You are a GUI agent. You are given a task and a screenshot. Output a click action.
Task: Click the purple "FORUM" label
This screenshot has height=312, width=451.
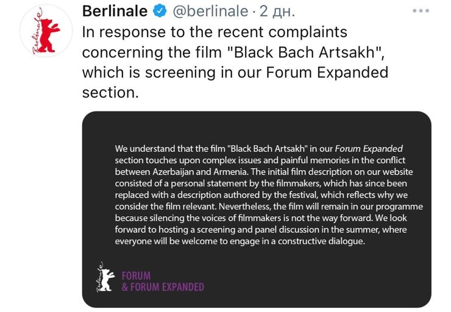tap(136, 275)
